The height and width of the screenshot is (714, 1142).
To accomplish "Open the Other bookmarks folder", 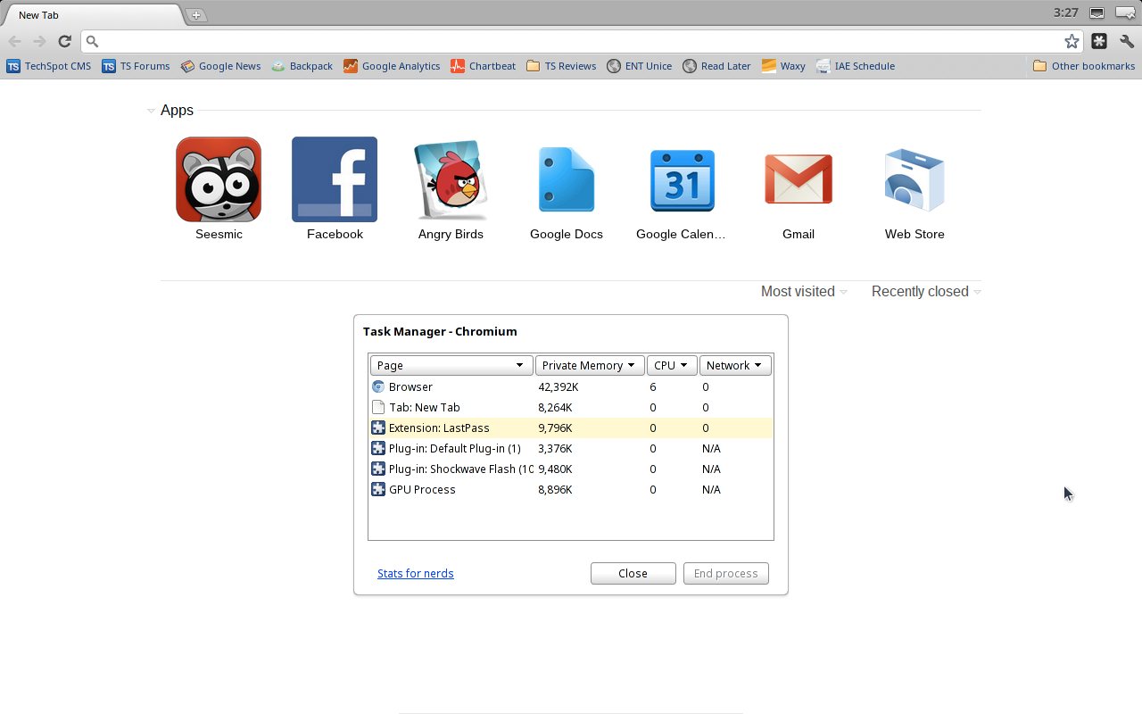I will 1083,66.
